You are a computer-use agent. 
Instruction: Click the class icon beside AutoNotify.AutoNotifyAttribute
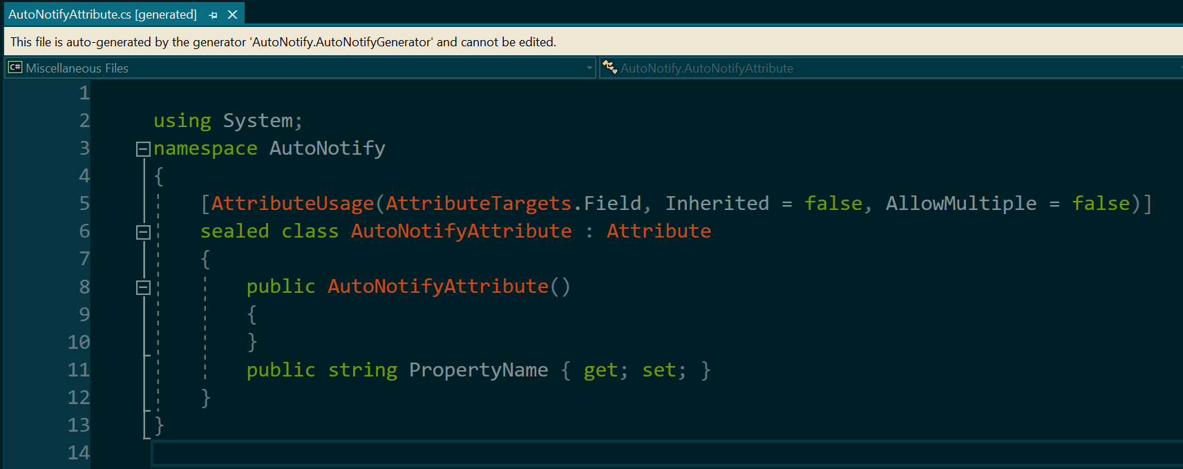(609, 68)
